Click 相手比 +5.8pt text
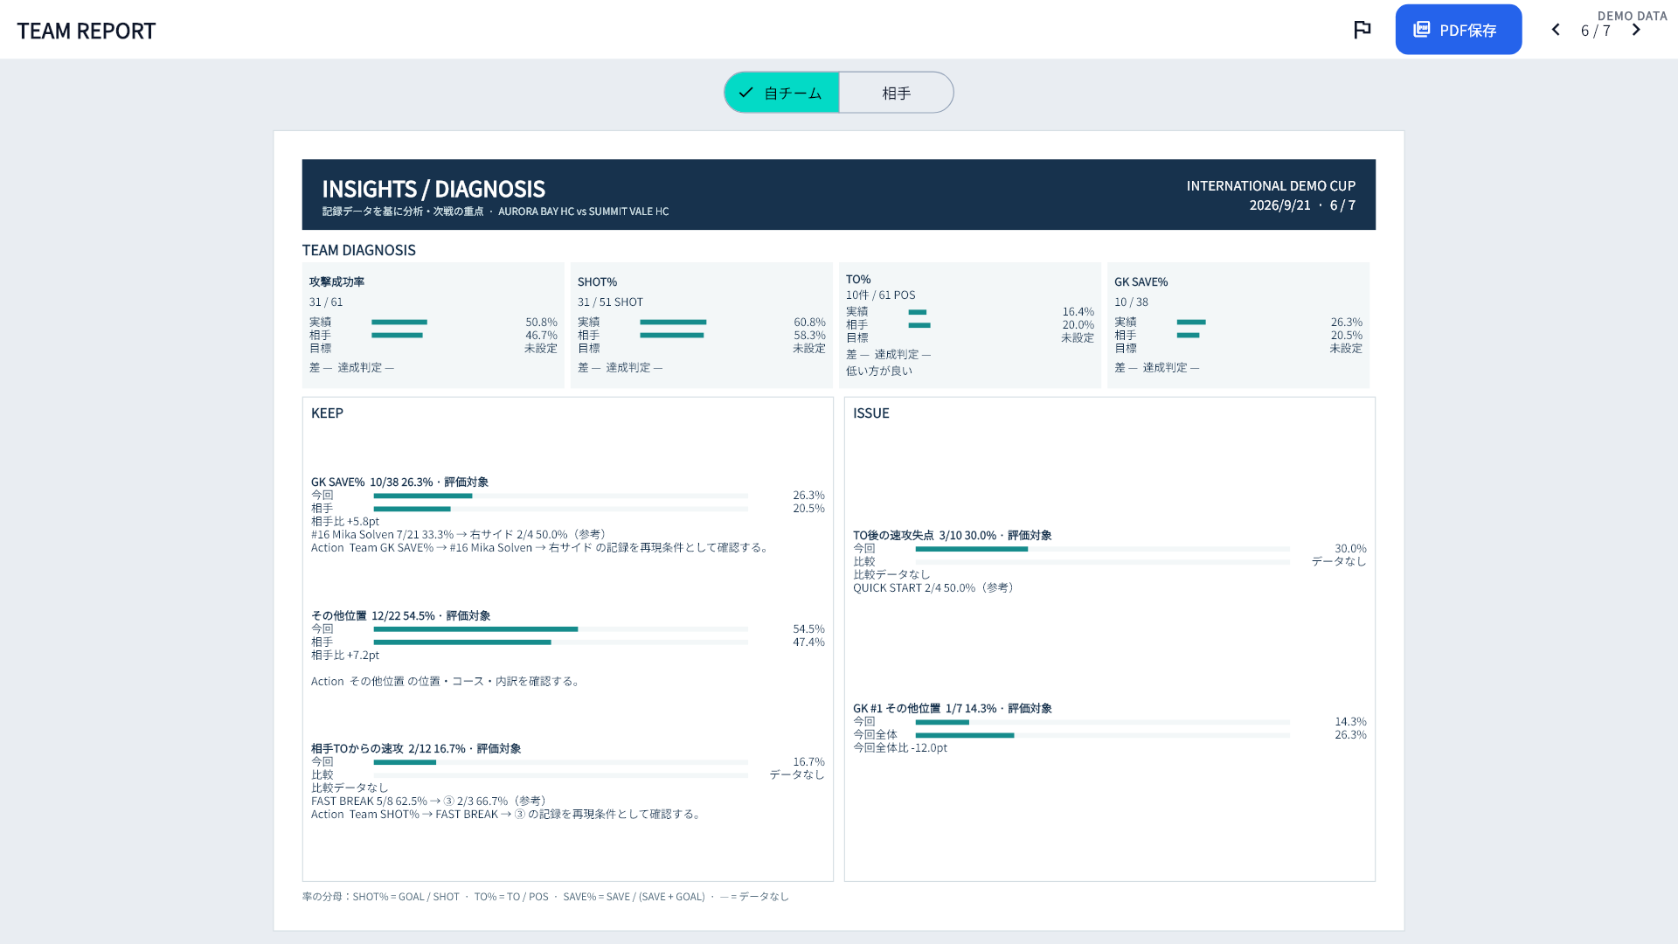The image size is (1678, 944). 345,521
